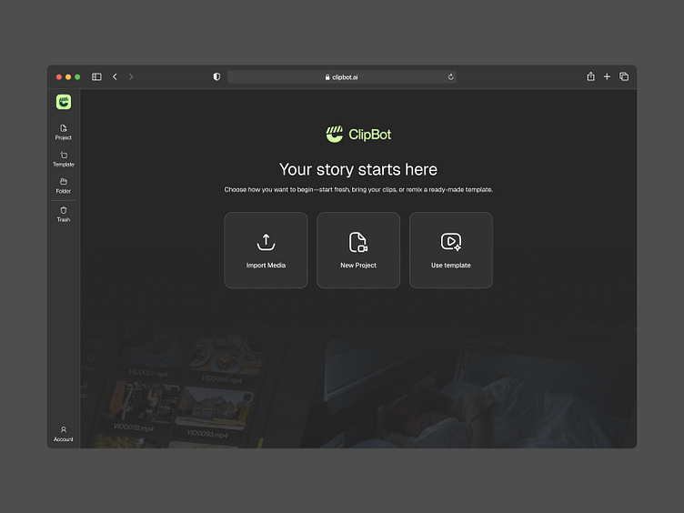This screenshot has width=684, height=513.
Task: Click the Import Media card
Action: point(266,250)
